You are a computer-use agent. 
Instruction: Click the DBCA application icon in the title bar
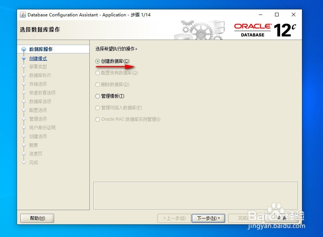23,15
